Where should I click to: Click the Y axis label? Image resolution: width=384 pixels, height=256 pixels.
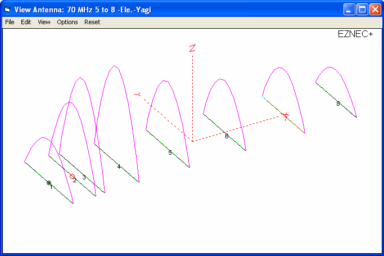pyautogui.click(x=138, y=94)
